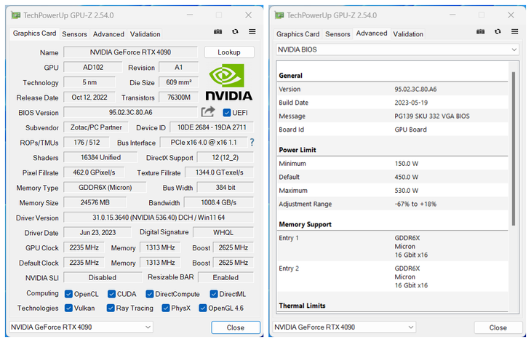Switch to the Sensors tab beside the active Graphics Card tab
This screenshot has width=531, height=342.
click(74, 34)
